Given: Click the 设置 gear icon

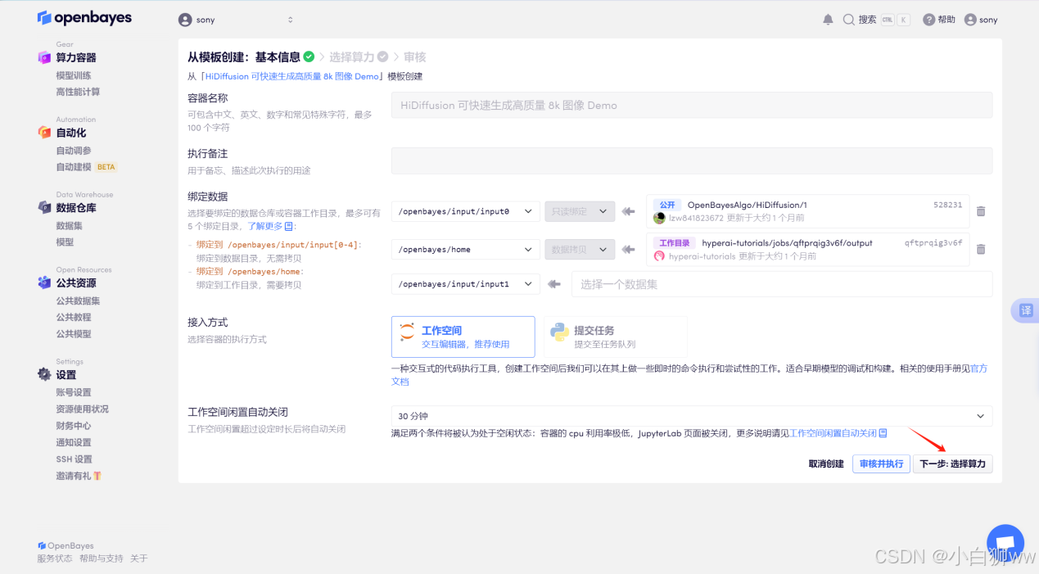Looking at the screenshot, I should [44, 374].
